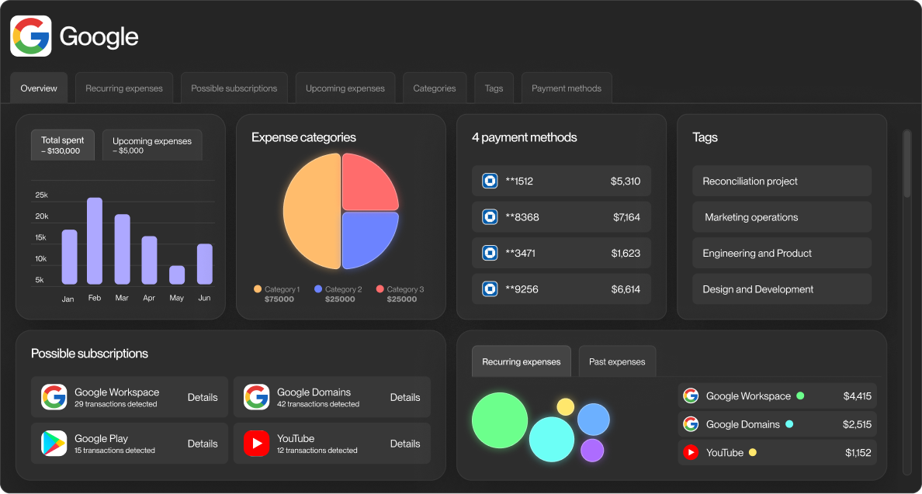Screen dimensions: 922x494
Task: Click Category 2 blue legend dot
Action: coord(318,289)
